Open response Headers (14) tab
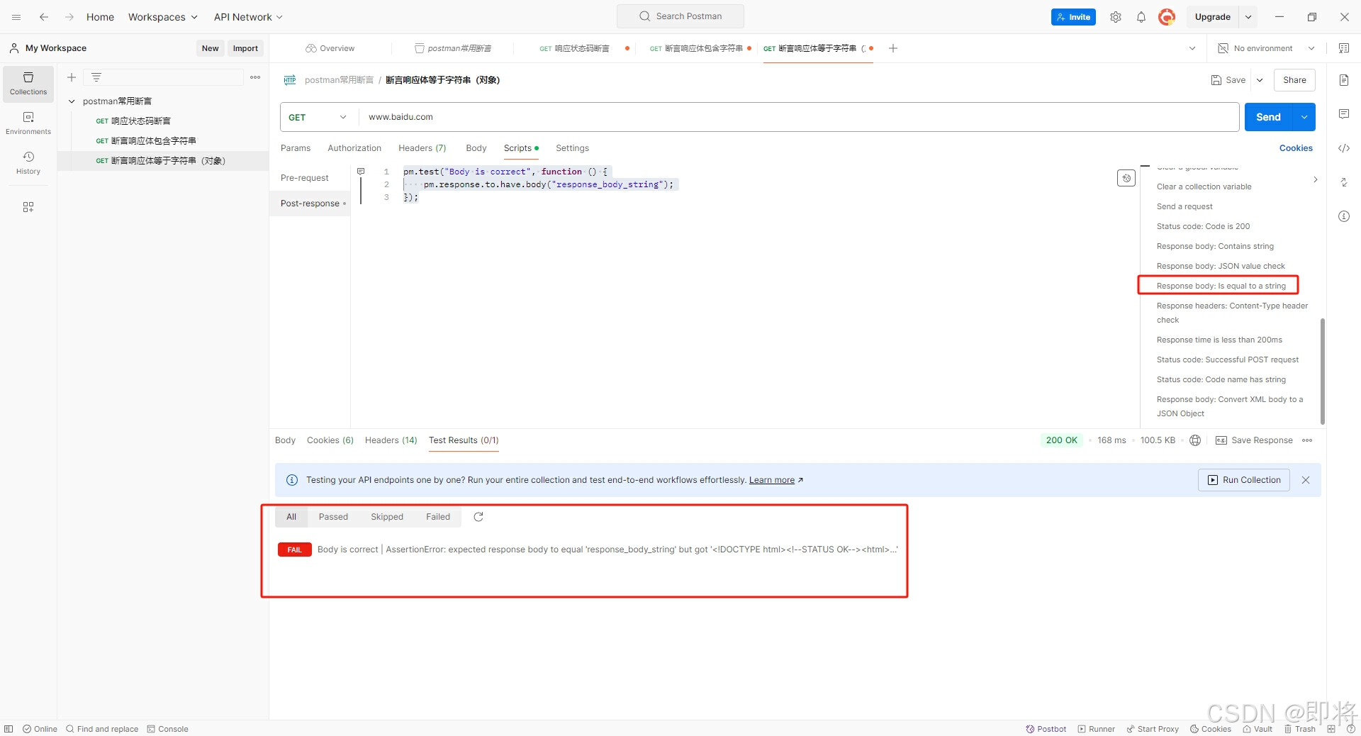This screenshot has width=1361, height=736. point(391,440)
